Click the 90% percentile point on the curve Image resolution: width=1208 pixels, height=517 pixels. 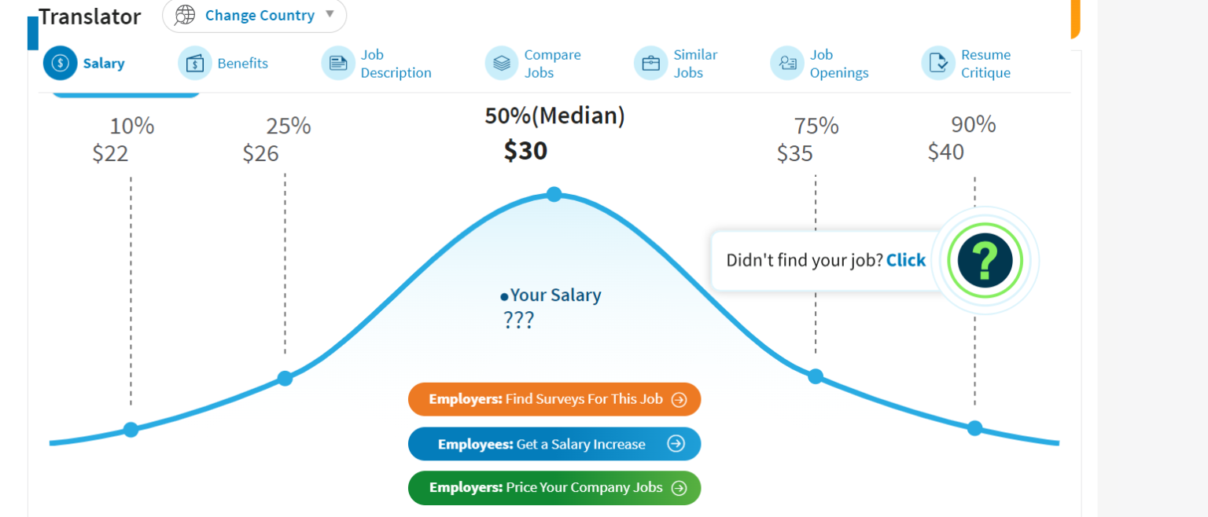point(974,428)
